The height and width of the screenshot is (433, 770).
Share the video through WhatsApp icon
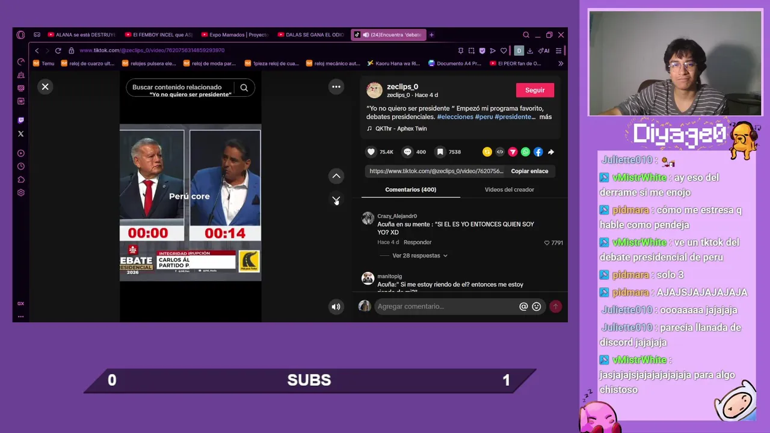click(525, 152)
